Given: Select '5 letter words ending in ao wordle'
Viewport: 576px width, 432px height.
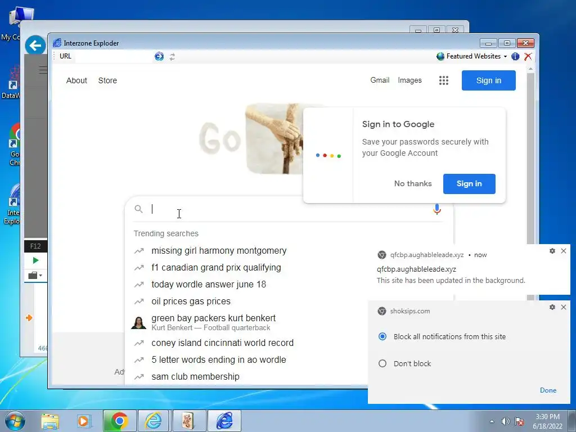Looking at the screenshot, I should click(219, 359).
